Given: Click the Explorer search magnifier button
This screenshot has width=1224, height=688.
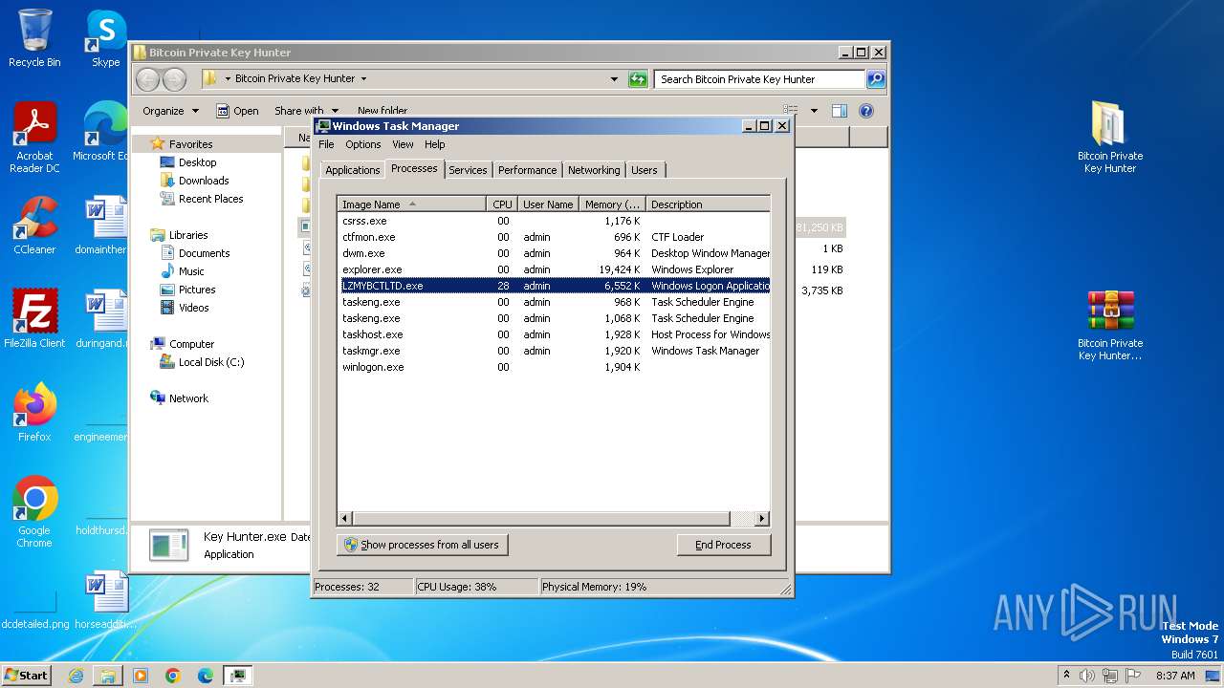Looking at the screenshot, I should 876,79.
